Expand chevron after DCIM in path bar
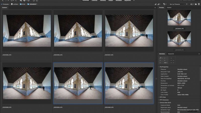201x113 pixels. click(26, 4)
